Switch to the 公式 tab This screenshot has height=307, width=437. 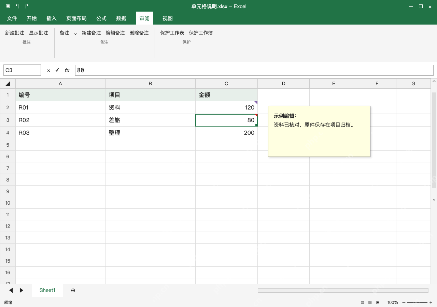click(101, 18)
